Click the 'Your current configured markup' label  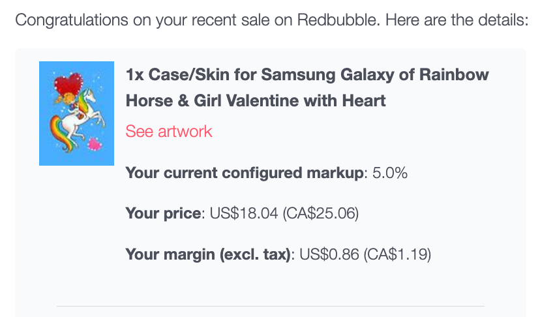245,174
